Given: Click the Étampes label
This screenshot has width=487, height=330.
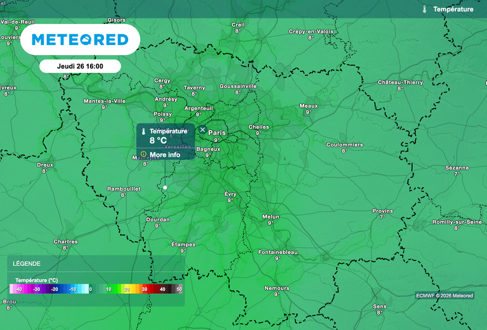Looking at the screenshot, I should pyautogui.click(x=183, y=244).
